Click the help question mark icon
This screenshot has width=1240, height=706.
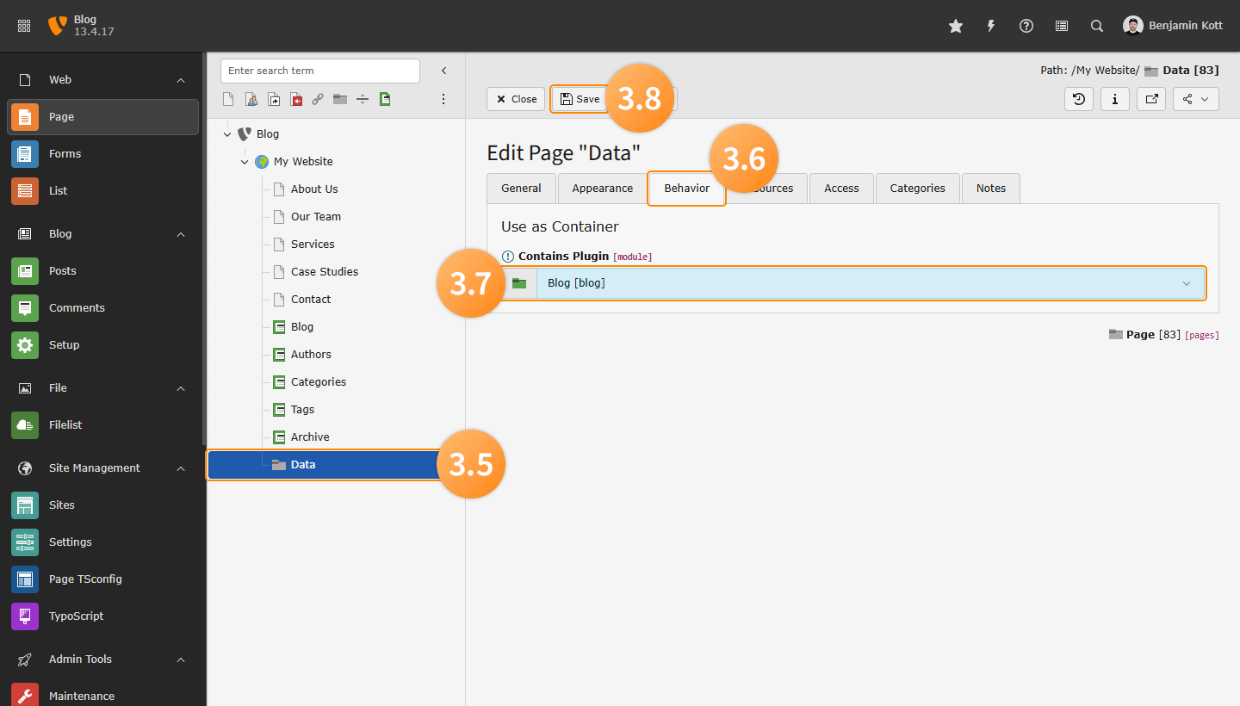click(x=1026, y=26)
